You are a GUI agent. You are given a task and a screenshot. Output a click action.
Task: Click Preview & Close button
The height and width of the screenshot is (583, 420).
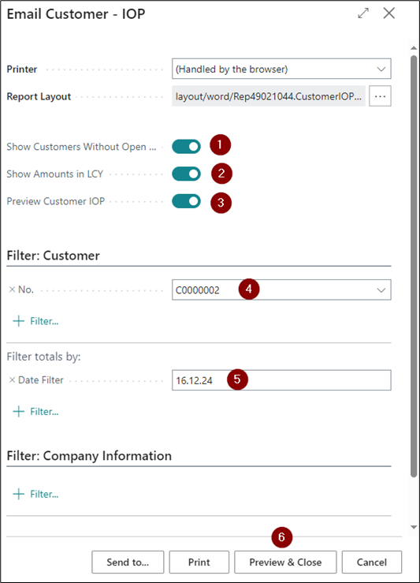pos(285,562)
